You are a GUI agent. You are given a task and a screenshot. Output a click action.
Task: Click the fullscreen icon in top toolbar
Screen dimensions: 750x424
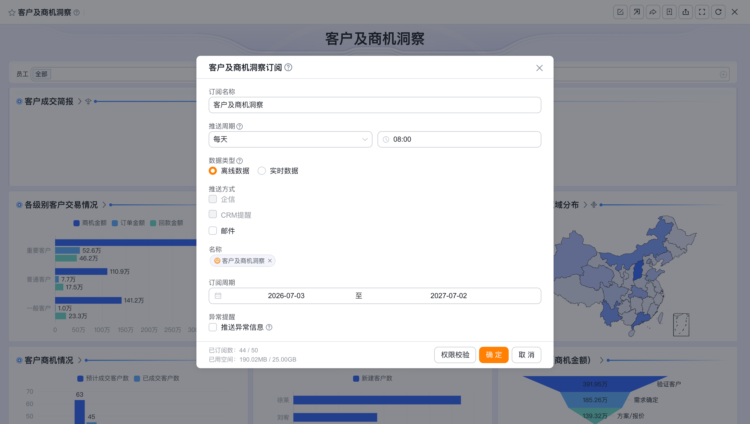(x=702, y=12)
